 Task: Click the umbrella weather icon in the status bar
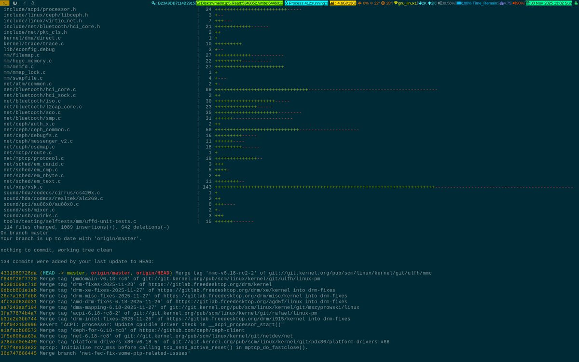[x=359, y=4]
